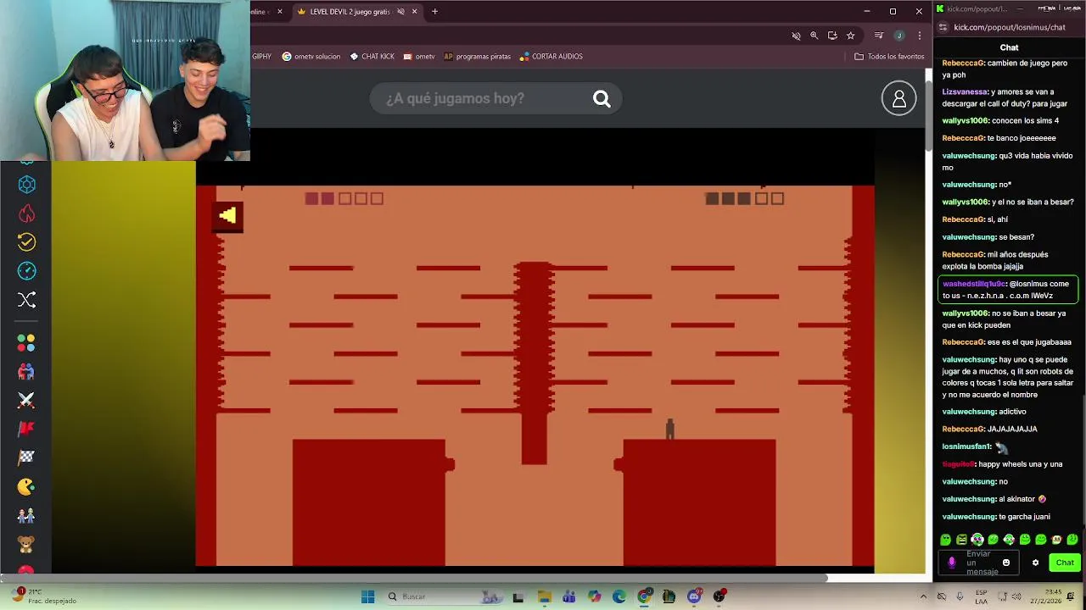The width and height of the screenshot is (1086, 610).
Task: Open the media controls icon in browser toolbar
Action: click(x=879, y=36)
